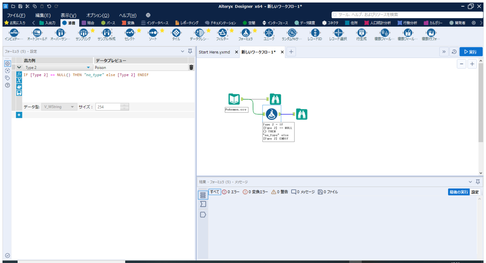Select the Pokemon.csv Input Data node
This screenshot has height=263, width=486.
[x=234, y=99]
